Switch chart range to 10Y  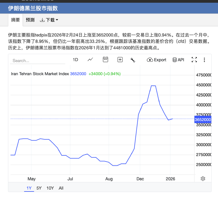pos(50,188)
